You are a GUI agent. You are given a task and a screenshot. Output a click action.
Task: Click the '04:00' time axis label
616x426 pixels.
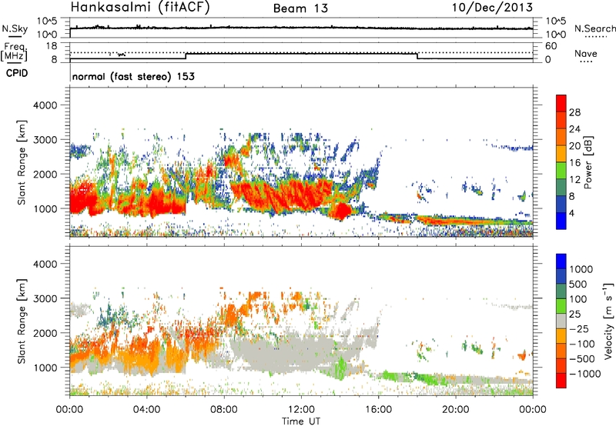point(147,410)
